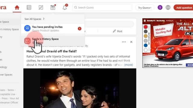Click the ask or share input box
Viewport: 193px width, 108px height.
coord(109,24)
